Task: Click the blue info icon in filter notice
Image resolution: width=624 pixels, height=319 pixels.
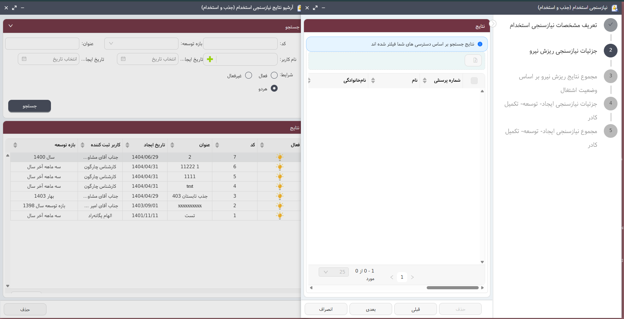Action: [480, 44]
